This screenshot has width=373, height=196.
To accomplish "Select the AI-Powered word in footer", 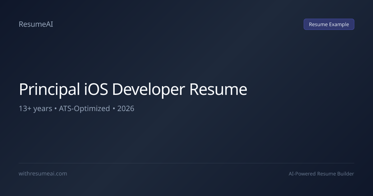I will [x=302, y=174].
